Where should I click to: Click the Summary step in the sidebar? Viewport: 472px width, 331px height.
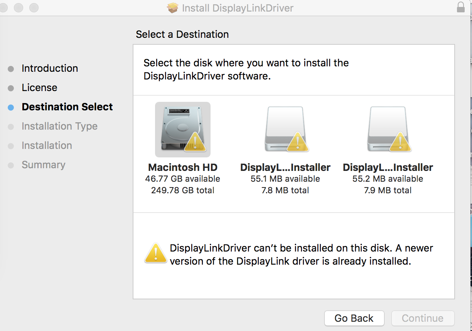43,165
